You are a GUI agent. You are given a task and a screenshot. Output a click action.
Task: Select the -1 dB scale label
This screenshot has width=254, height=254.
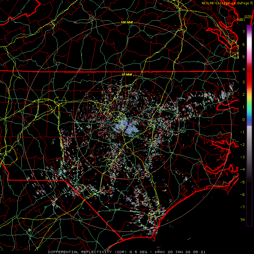(242, 132)
